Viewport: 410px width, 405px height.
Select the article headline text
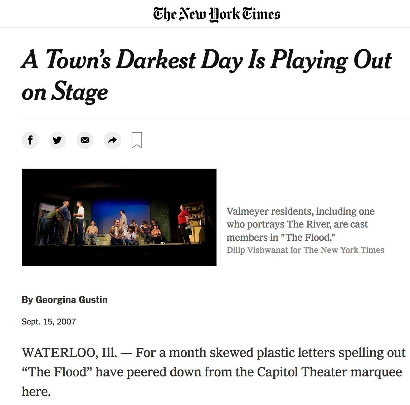coord(206,76)
